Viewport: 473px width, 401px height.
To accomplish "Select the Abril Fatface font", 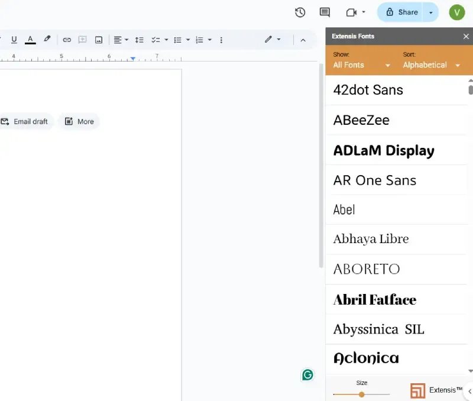I will click(x=396, y=299).
